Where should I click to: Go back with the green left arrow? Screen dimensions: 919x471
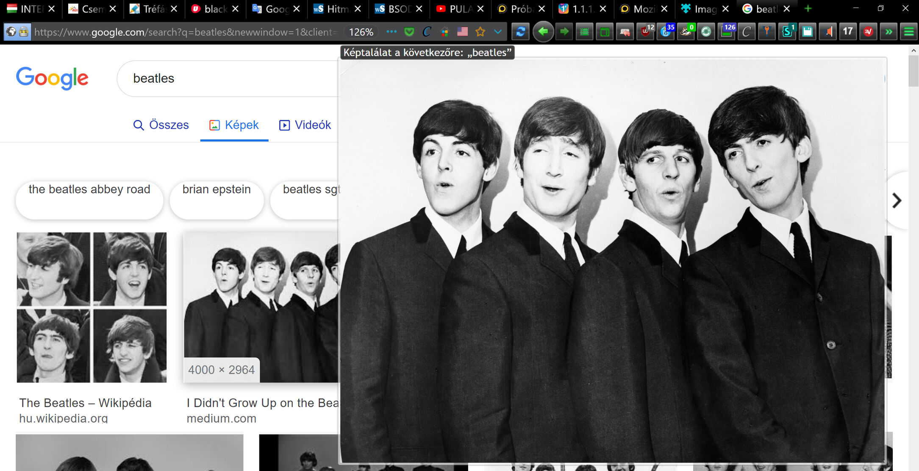pyautogui.click(x=543, y=31)
